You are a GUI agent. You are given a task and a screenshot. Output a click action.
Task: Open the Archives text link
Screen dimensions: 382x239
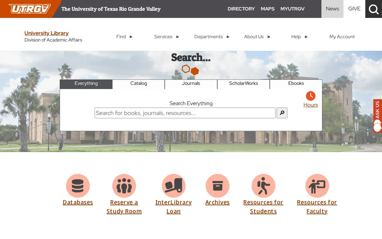pyautogui.click(x=218, y=202)
